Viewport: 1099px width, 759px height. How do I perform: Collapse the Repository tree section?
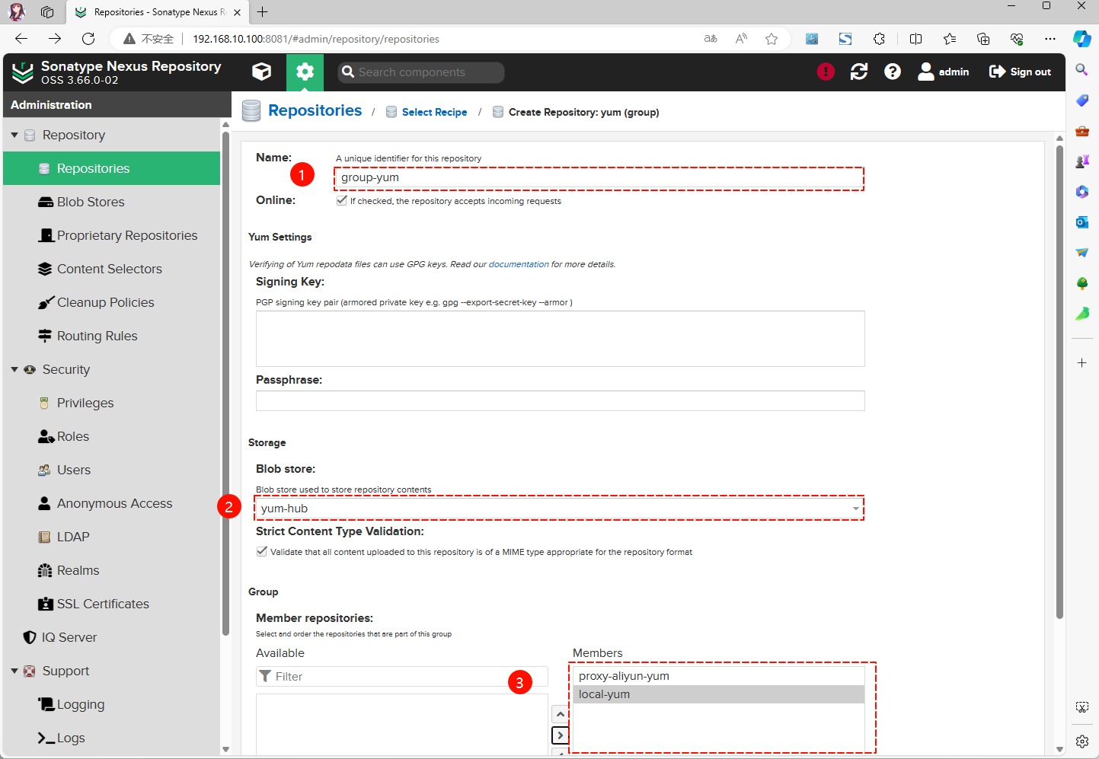pos(14,135)
